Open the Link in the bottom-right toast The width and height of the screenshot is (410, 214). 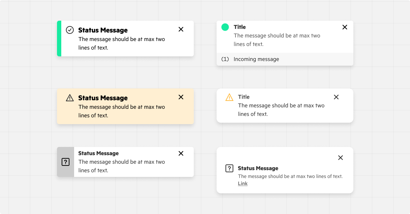pyautogui.click(x=243, y=183)
